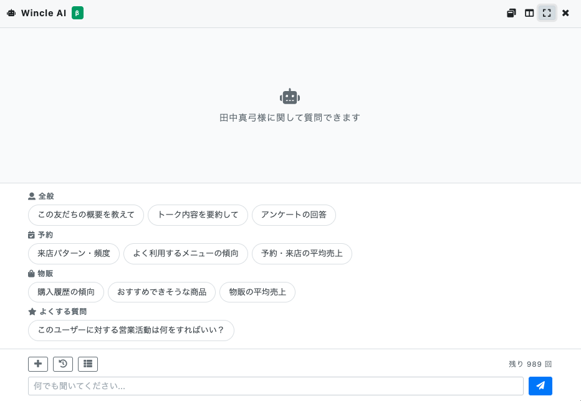Choose 来店パターン・頻度 prompt

pyautogui.click(x=74, y=253)
